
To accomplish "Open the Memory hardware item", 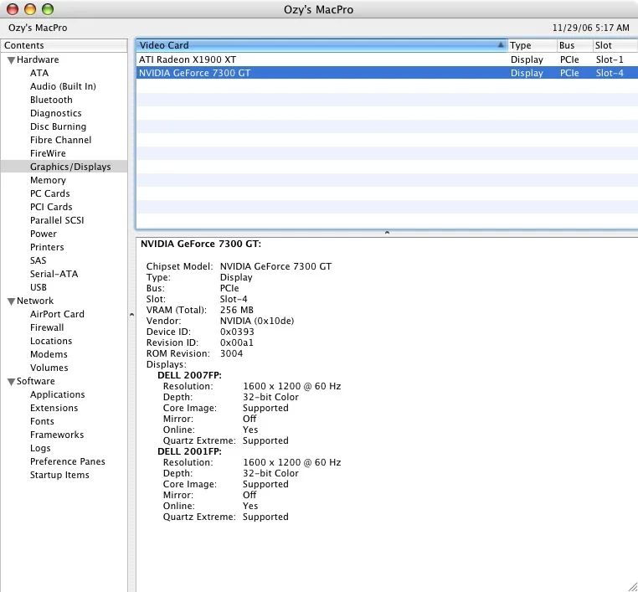I will [48, 180].
